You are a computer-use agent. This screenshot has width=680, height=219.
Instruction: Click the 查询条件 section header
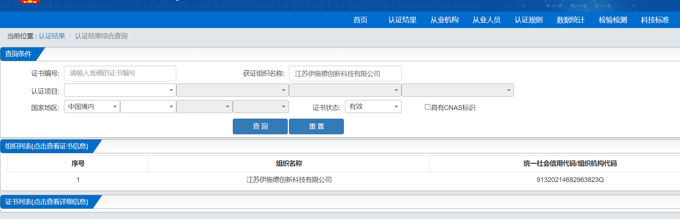(x=18, y=54)
